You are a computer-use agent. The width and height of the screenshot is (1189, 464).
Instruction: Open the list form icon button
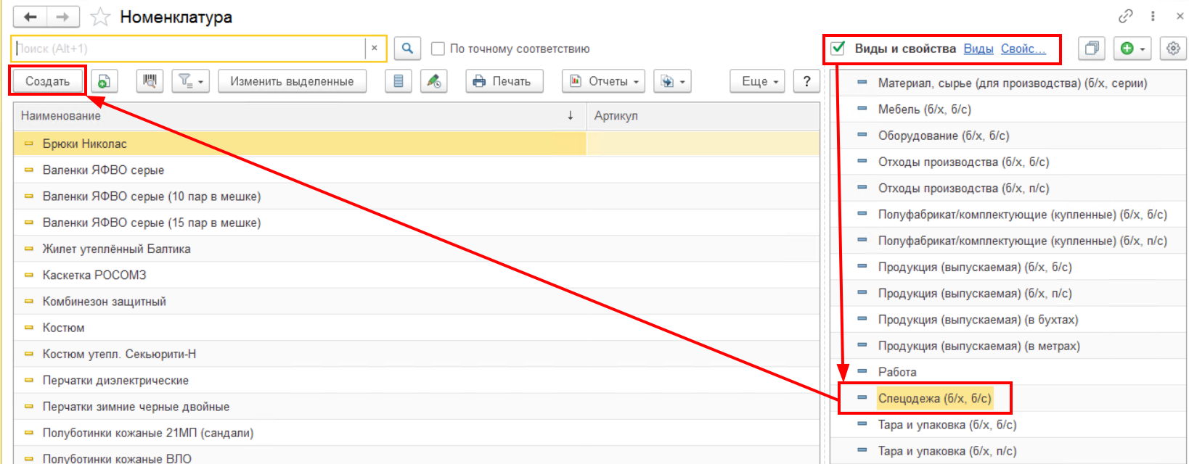tap(398, 81)
